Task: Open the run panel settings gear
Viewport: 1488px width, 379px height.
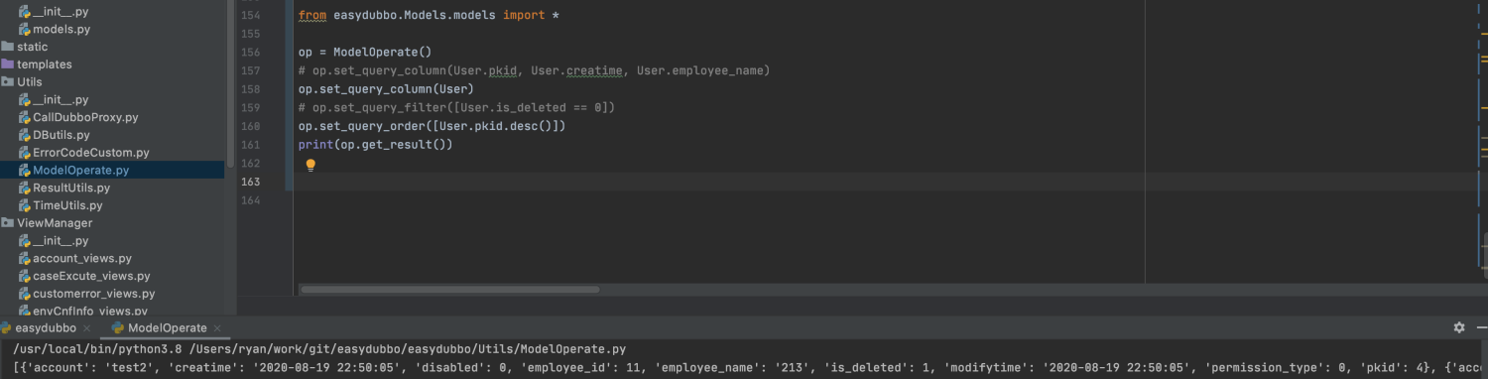Action: click(1459, 327)
